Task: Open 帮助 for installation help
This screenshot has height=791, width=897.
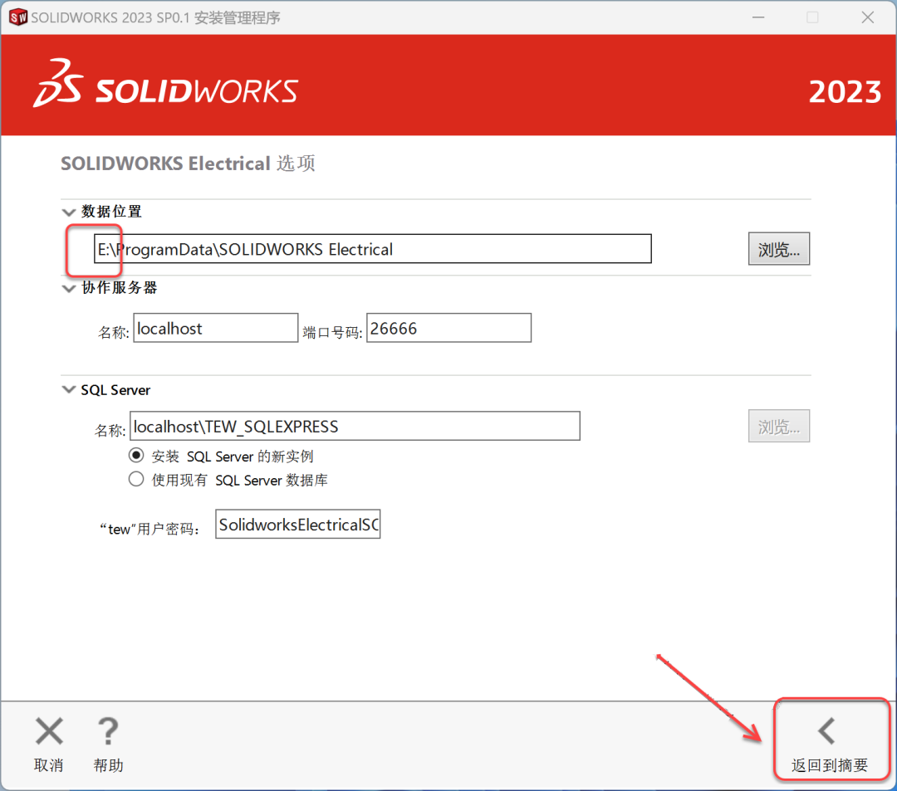Action: point(108,745)
